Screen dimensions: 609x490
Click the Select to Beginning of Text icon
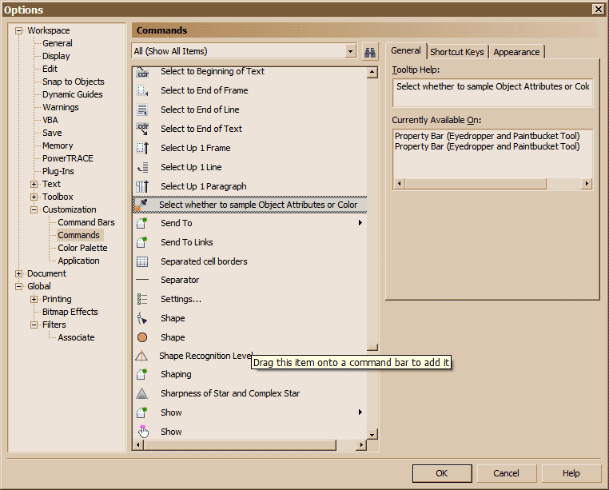142,72
